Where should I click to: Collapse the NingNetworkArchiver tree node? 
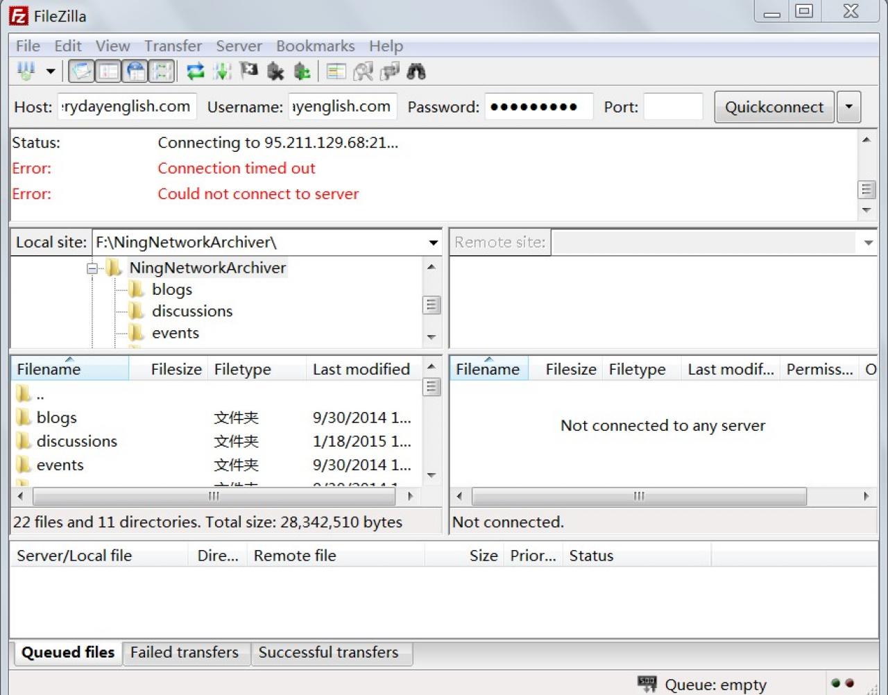click(92, 268)
